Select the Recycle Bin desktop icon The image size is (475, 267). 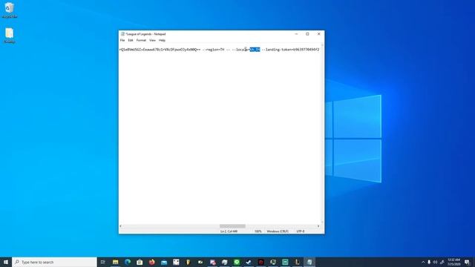[x=10, y=10]
